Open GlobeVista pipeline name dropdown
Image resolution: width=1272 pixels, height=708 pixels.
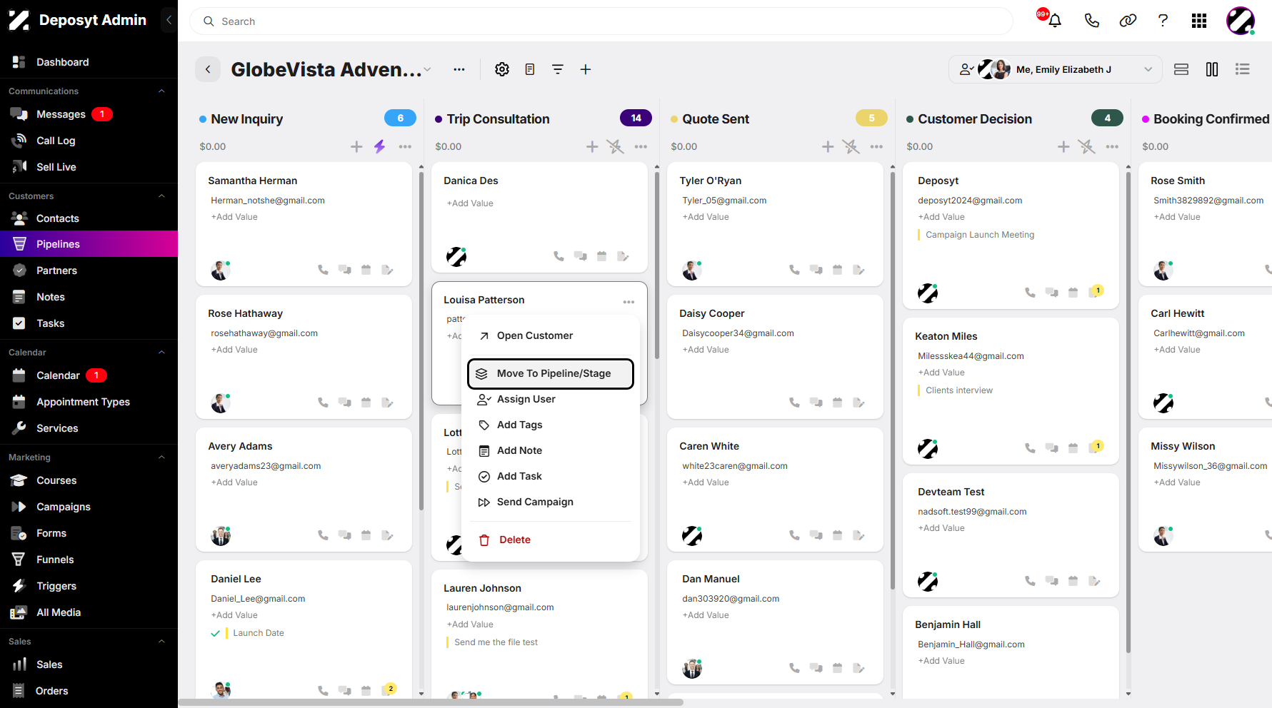(427, 70)
